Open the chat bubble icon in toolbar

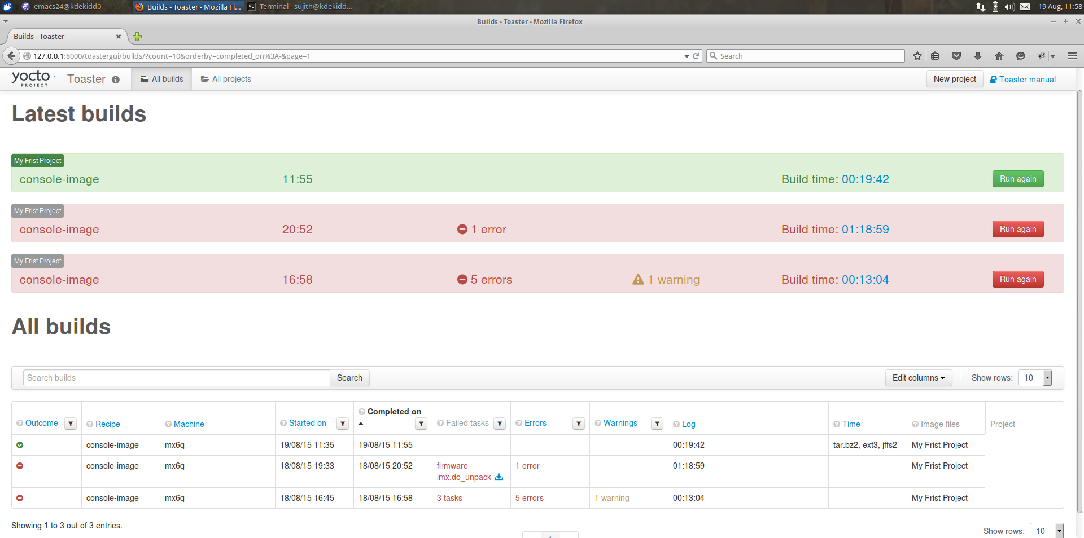pos(1021,56)
